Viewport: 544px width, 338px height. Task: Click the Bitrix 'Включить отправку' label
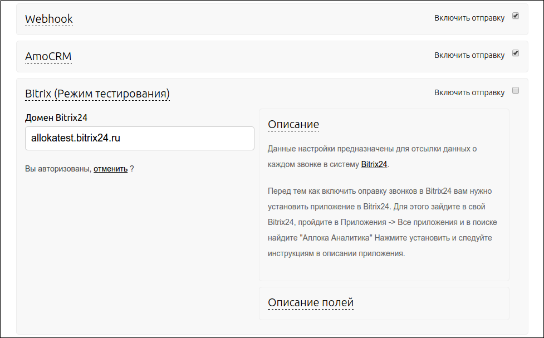(469, 93)
